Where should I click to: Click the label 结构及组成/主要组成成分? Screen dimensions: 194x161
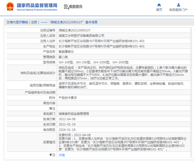point(38,73)
